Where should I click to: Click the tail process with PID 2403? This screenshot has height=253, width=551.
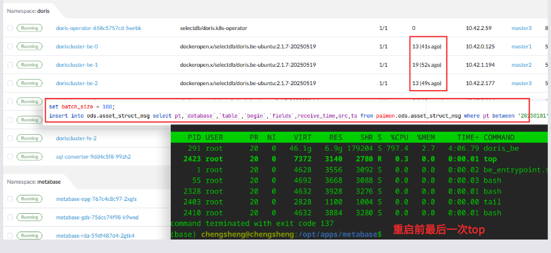tap(359, 202)
